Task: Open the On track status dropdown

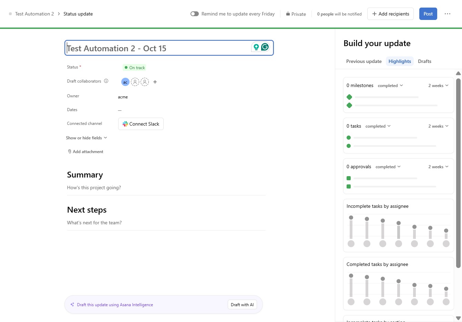Action: (134, 67)
